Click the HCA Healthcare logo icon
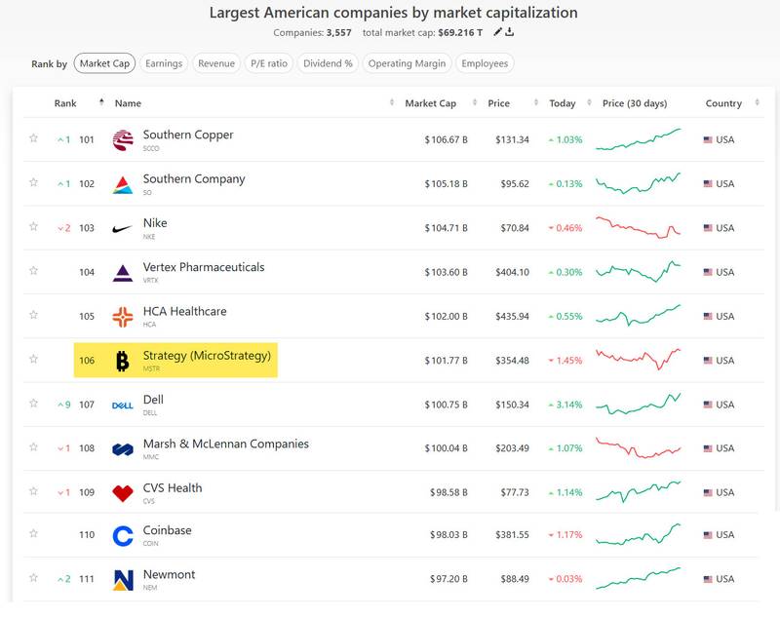Image resolution: width=780 pixels, height=618 pixels. point(123,317)
